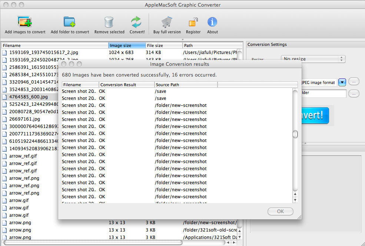Click Filename column header in results dialog

coord(80,85)
